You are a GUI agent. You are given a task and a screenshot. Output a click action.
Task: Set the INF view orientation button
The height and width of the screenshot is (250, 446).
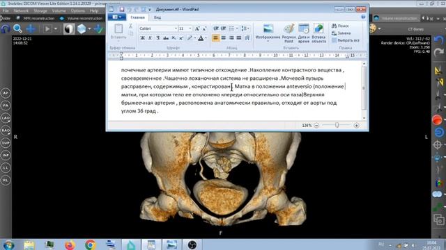(x=6, y=156)
